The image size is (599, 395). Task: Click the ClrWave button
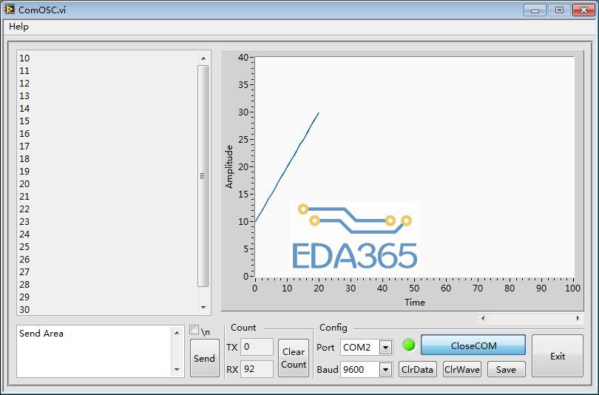tap(462, 369)
